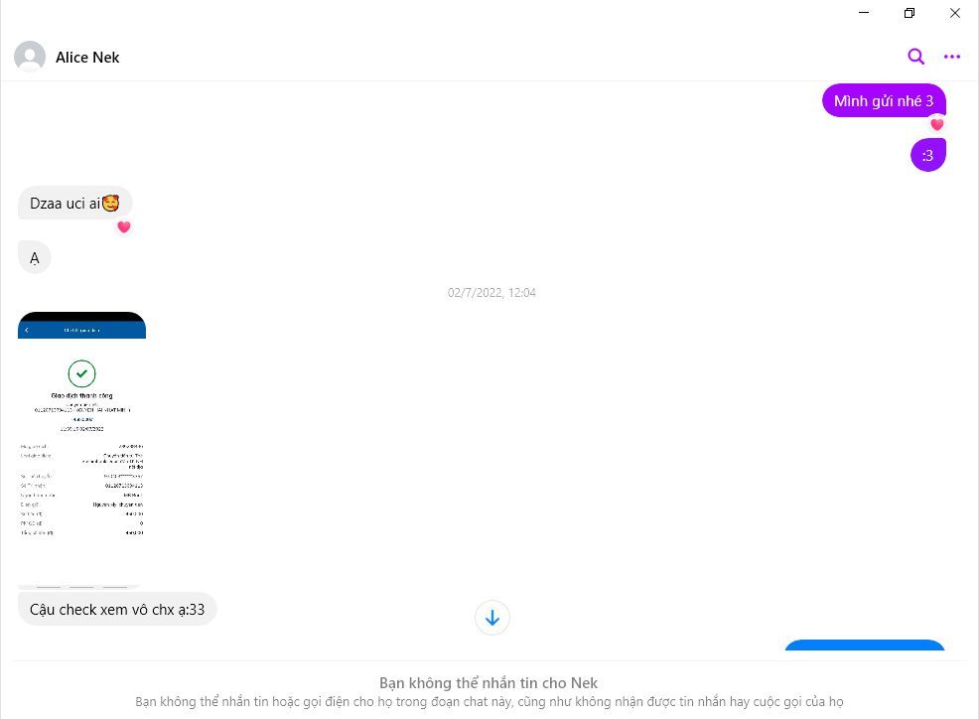Click Alice Nek's profile avatar
The height and width of the screenshot is (719, 979).
pyautogui.click(x=30, y=57)
